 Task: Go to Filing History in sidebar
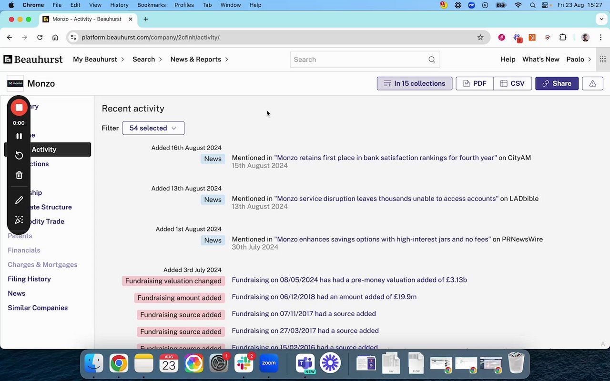(29, 279)
